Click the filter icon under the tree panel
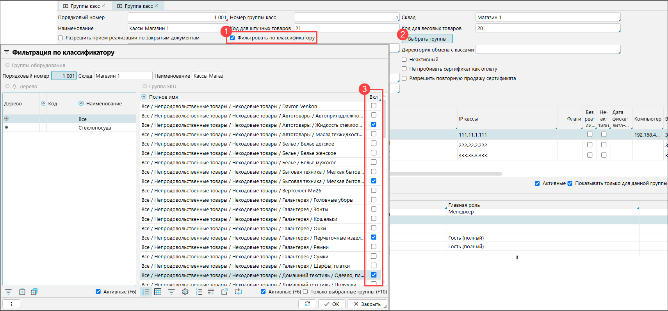This screenshot has height=311, width=668. 9,292
